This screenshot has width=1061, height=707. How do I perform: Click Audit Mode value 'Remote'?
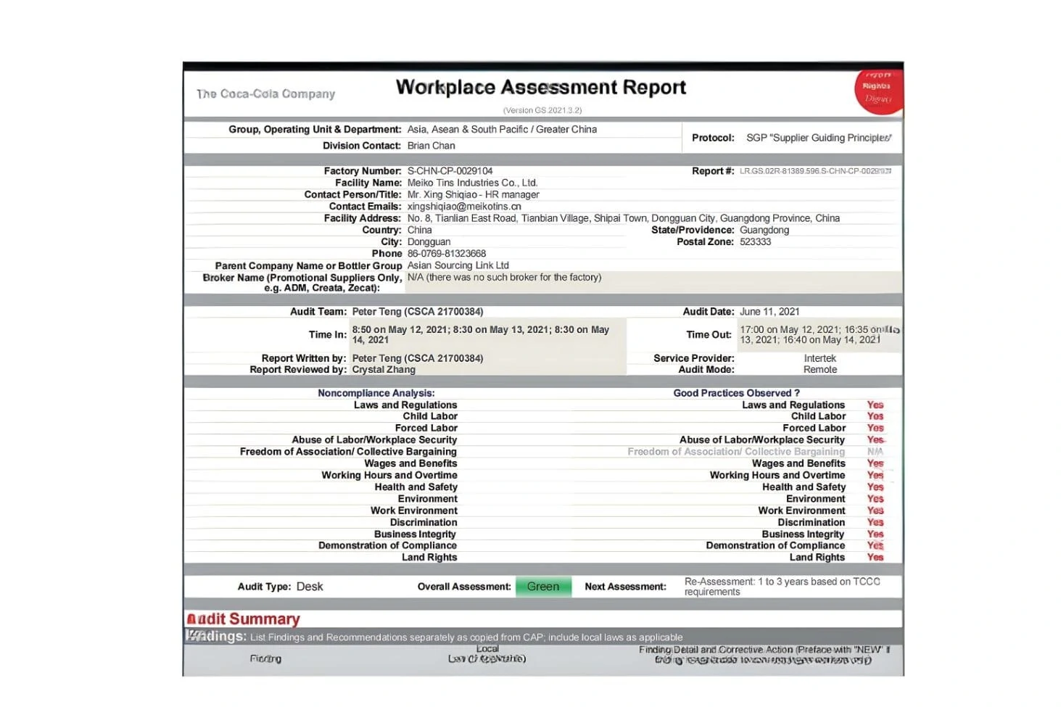click(x=820, y=370)
